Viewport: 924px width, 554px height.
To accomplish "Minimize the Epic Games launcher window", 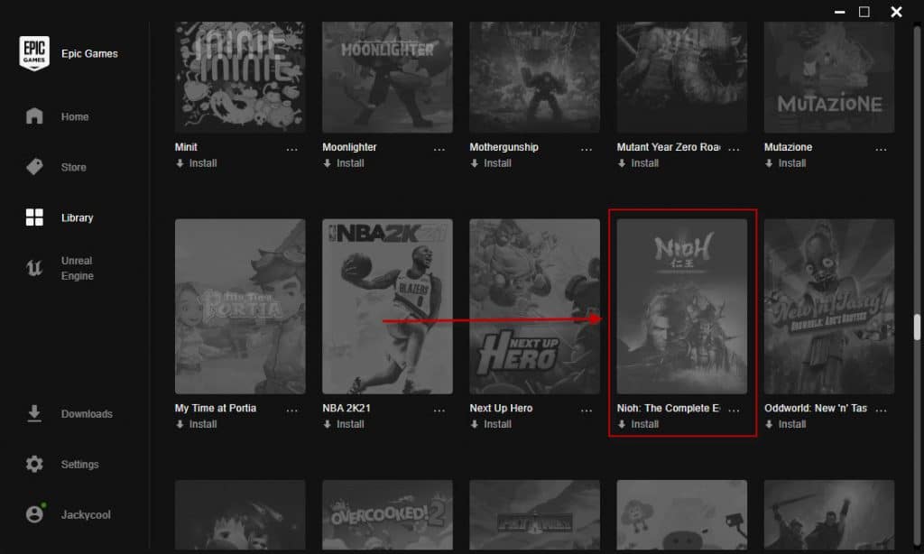I will point(840,12).
